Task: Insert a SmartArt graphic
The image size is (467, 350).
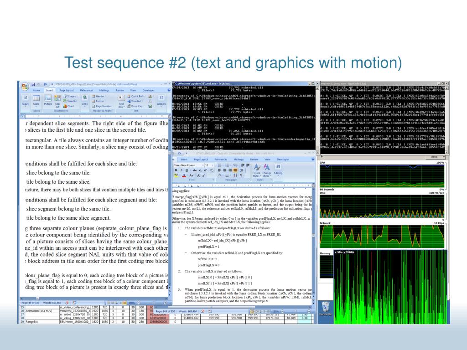Action: (70, 101)
